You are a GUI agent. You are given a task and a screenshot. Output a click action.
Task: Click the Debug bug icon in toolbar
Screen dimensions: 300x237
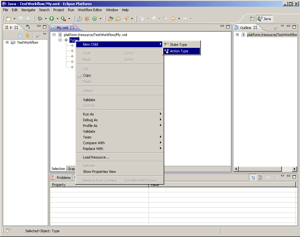point(40,19)
